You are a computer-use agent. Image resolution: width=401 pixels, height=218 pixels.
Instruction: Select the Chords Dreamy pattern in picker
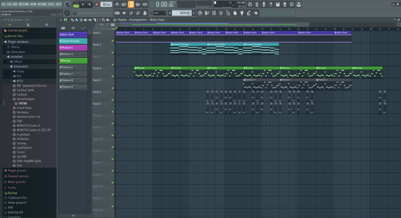point(73,41)
